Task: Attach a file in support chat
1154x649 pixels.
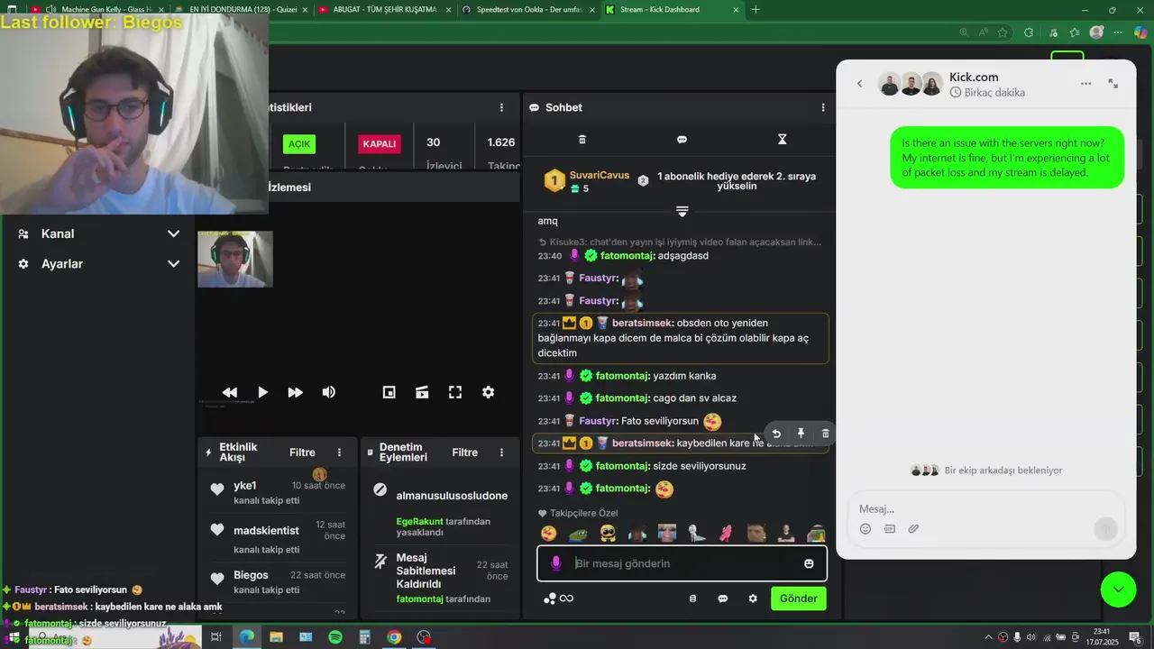Action: pos(913,529)
